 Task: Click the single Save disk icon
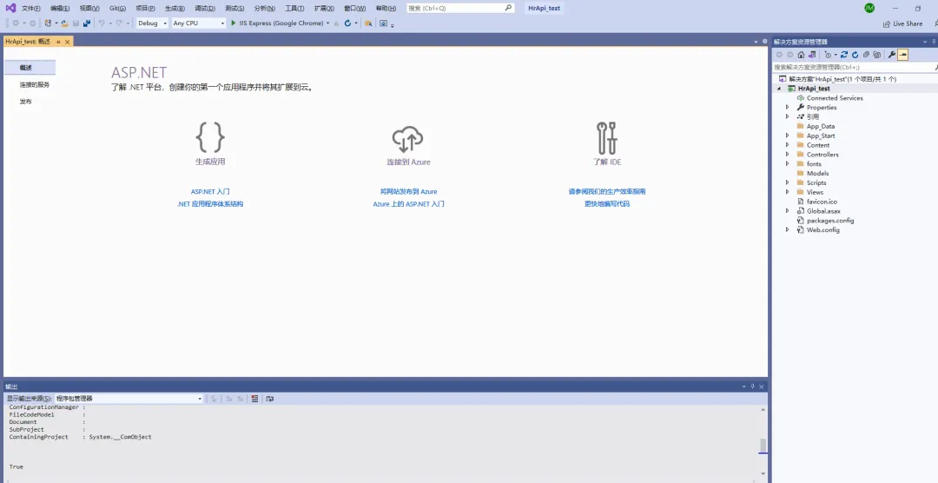tap(76, 23)
